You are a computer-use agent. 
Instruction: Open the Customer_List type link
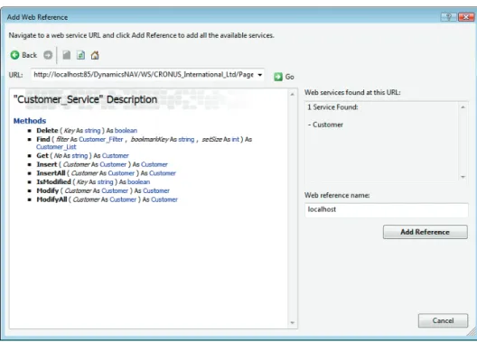[x=56, y=147]
